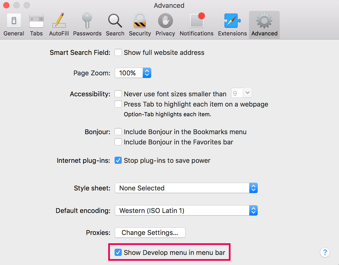
Task: Open the Default encoding Western dropdown
Action: (x=186, y=211)
